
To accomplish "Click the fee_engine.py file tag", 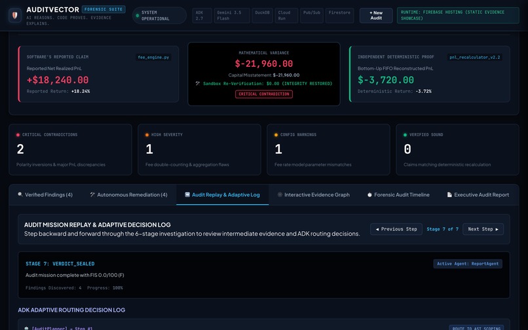I will point(153,57).
